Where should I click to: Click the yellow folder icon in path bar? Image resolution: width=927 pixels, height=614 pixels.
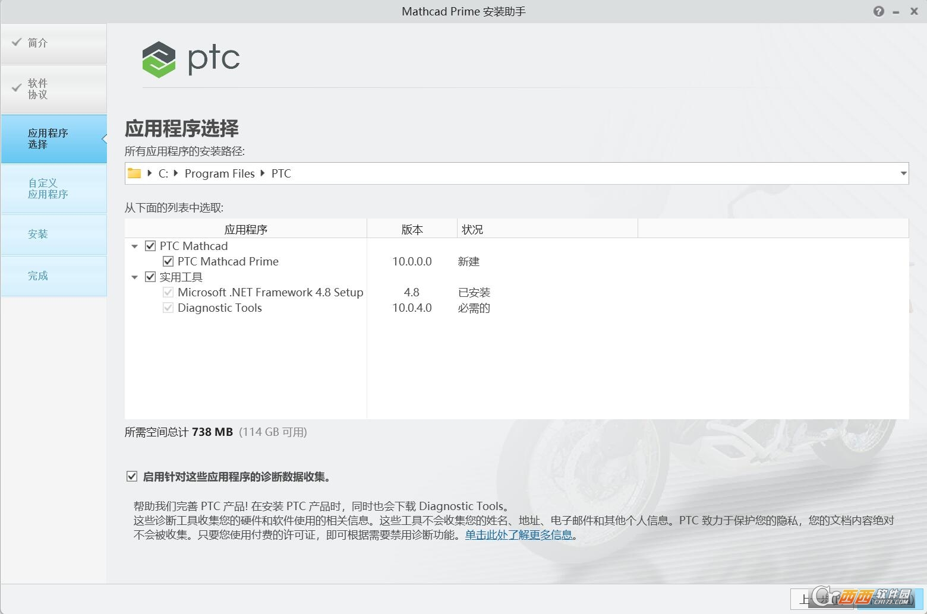(x=134, y=173)
